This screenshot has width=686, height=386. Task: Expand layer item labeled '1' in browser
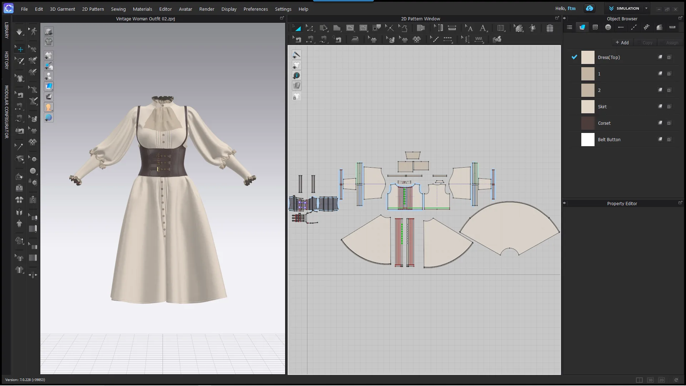point(669,74)
